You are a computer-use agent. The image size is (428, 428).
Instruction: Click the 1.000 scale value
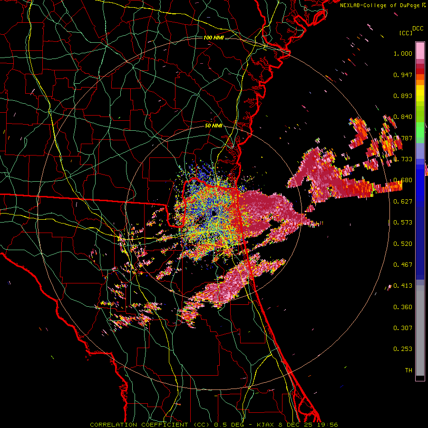pyautogui.click(x=403, y=53)
